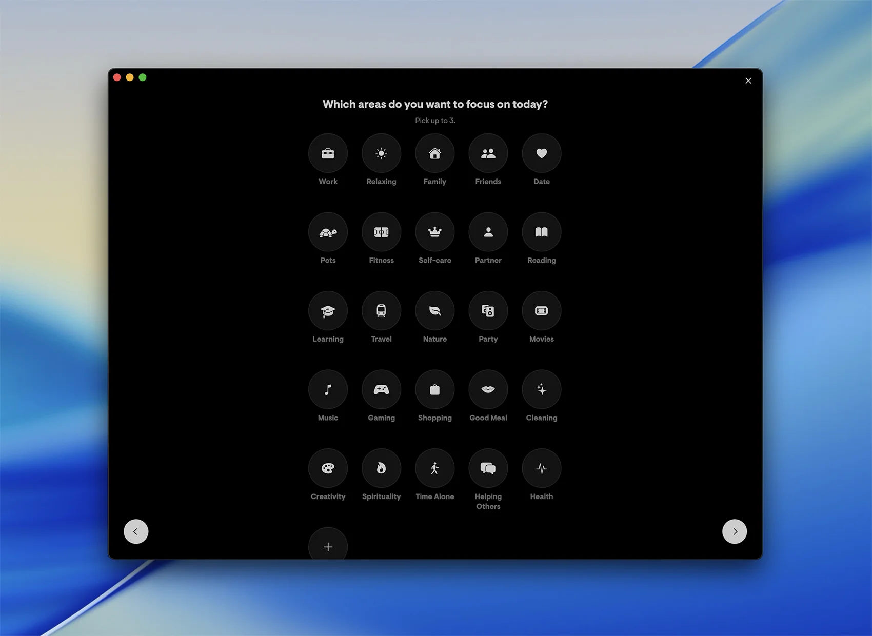Choose the Spirituality flame icon
Image resolution: width=872 pixels, height=636 pixels.
tap(381, 468)
